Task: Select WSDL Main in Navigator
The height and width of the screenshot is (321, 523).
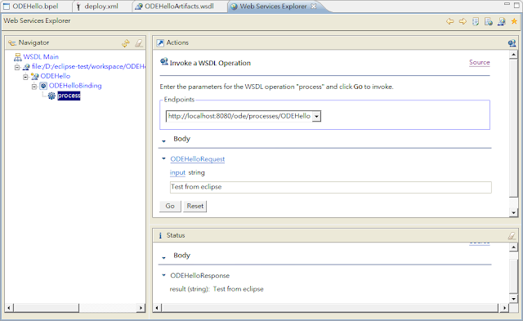Action: [x=41, y=57]
